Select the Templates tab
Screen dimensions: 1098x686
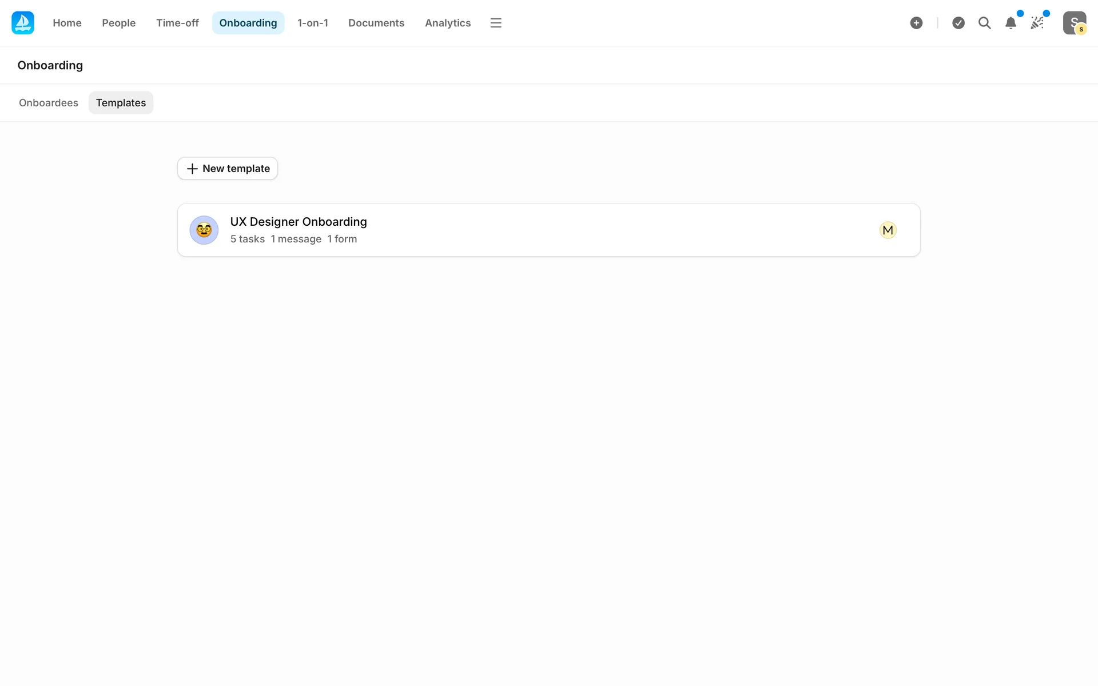click(121, 103)
